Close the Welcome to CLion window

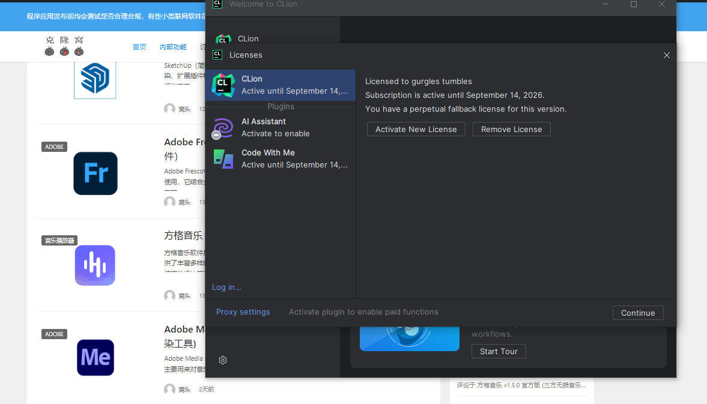pyautogui.click(x=662, y=4)
